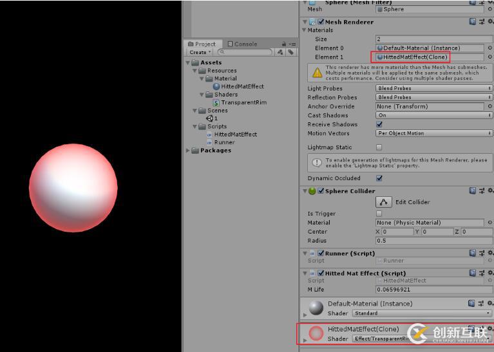Enable Lightmap Static checkbox
Viewport: 494px width, 352px height.
pos(379,147)
